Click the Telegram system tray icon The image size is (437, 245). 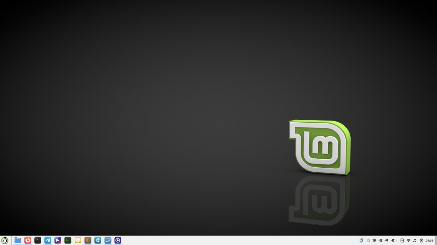(x=386, y=240)
